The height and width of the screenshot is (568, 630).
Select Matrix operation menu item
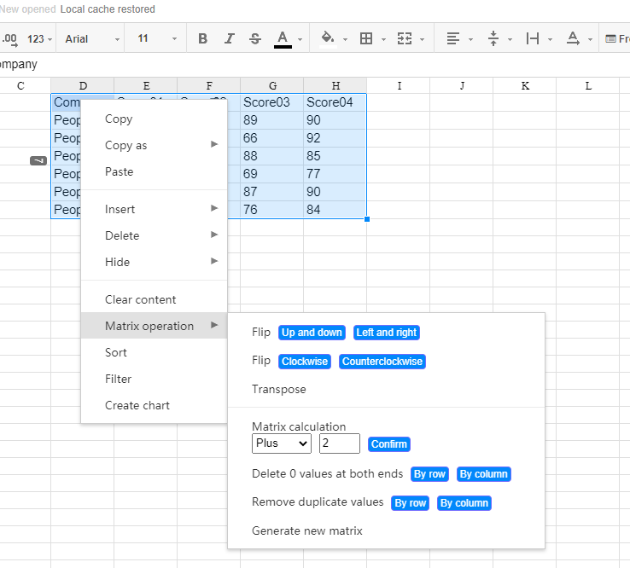tap(154, 326)
